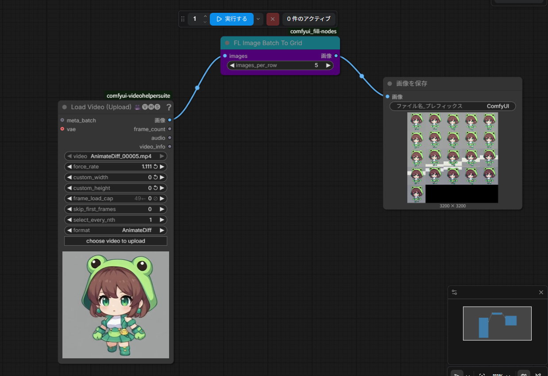Collapse the 画像を保存 node via its dot
The image size is (548, 376).
(390, 84)
